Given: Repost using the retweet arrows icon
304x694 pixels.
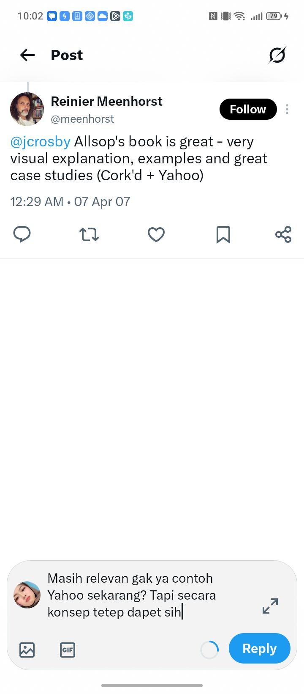Looking at the screenshot, I should coord(89,234).
